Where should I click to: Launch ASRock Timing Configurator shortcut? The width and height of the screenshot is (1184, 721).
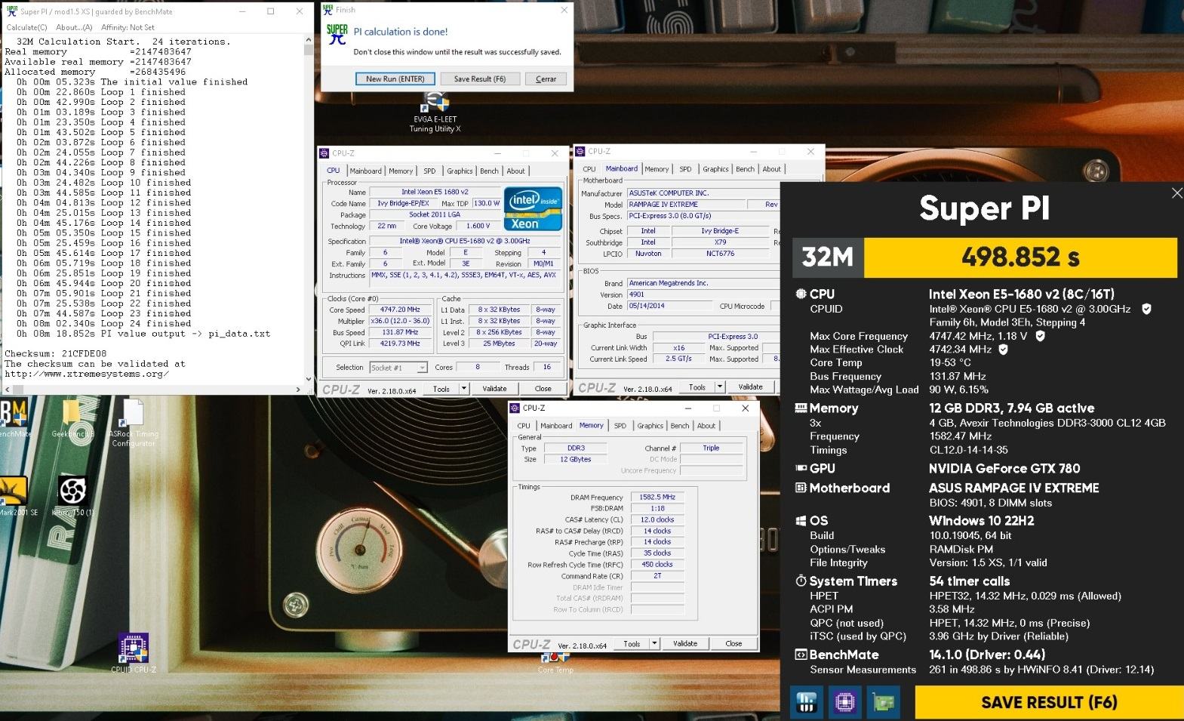pyautogui.click(x=134, y=421)
